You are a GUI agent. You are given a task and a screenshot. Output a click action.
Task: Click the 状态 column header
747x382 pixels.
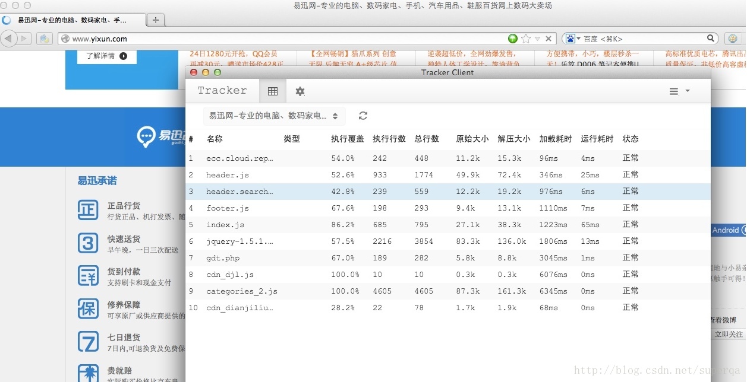[x=631, y=139]
